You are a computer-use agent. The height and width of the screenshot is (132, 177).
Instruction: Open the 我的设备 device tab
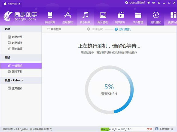click(50, 17)
